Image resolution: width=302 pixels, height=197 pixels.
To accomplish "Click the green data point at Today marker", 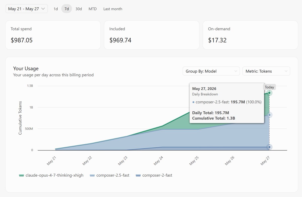I will pyautogui.click(x=269, y=93).
